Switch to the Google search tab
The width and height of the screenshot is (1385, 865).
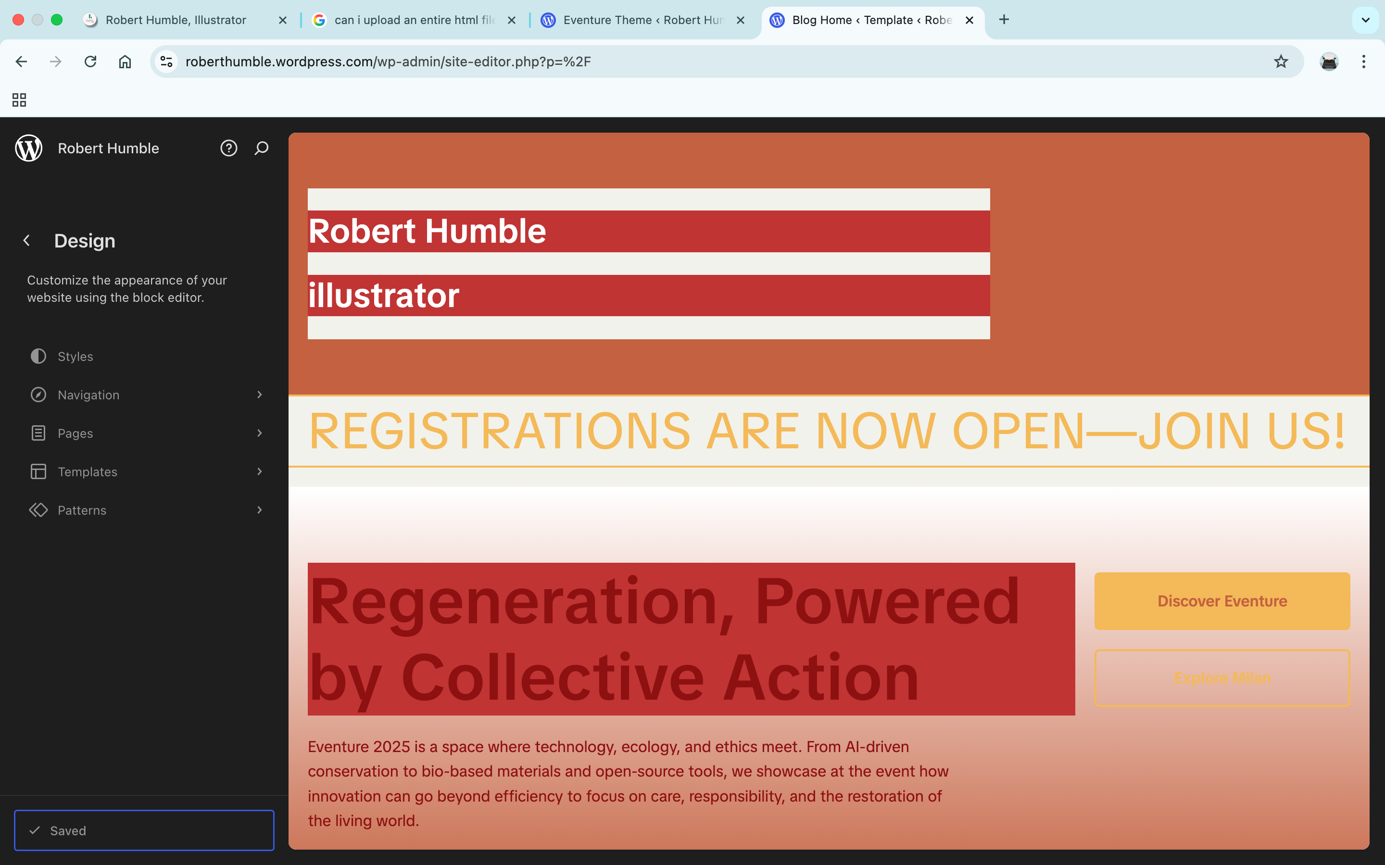[x=408, y=20]
